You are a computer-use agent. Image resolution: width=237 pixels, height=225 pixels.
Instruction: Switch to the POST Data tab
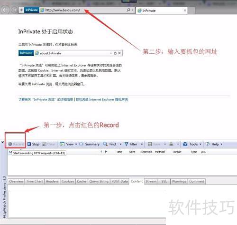(x=119, y=181)
